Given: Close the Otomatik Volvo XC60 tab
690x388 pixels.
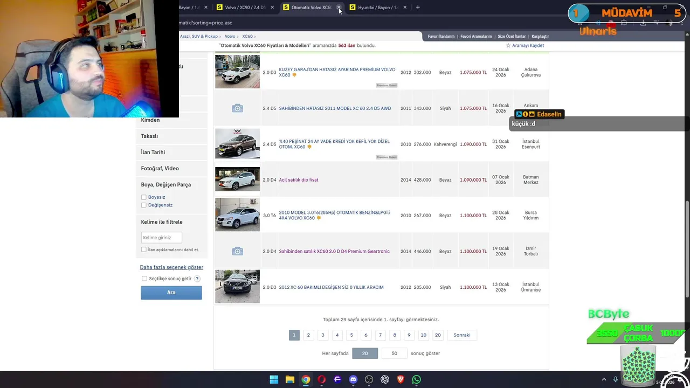Looking at the screenshot, I should (339, 8).
